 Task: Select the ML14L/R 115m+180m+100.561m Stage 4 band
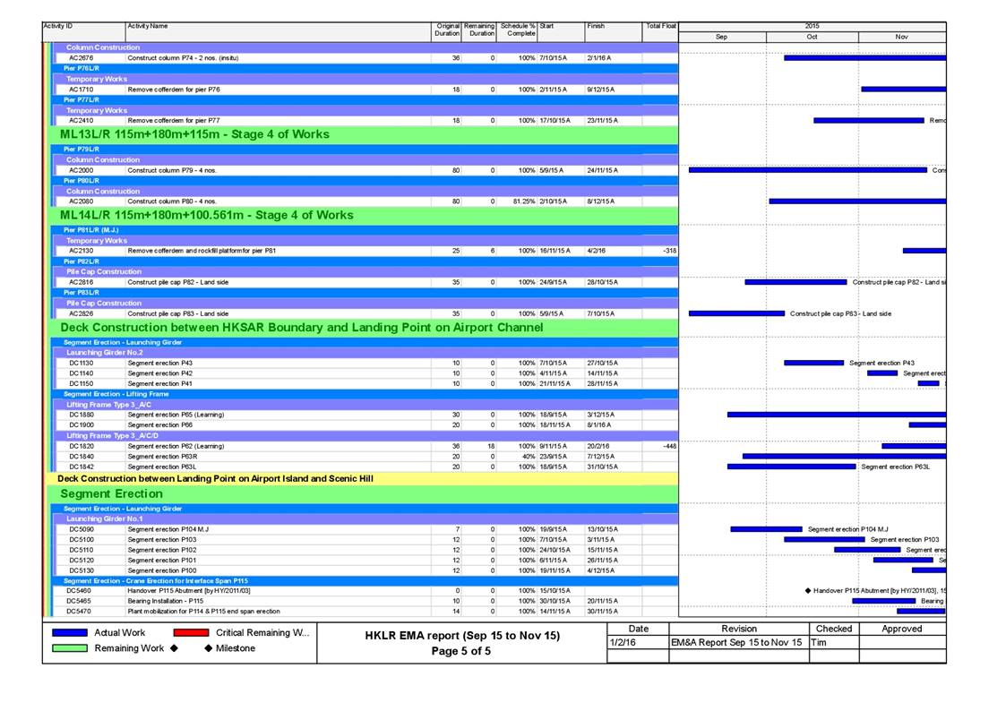(x=363, y=216)
